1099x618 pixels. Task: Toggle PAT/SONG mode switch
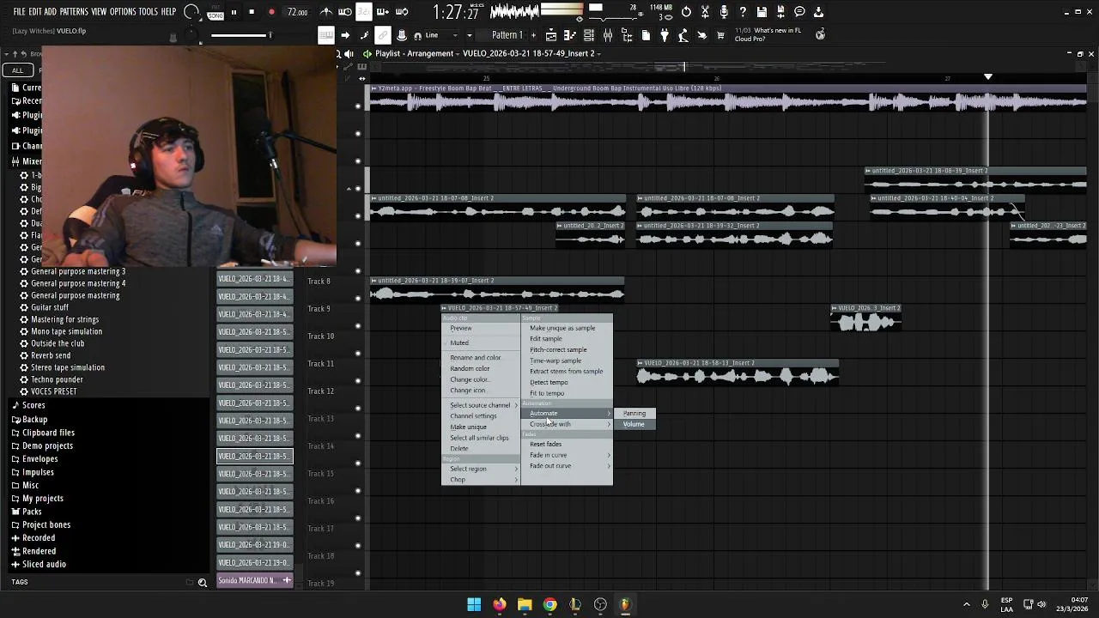pyautogui.click(x=215, y=12)
